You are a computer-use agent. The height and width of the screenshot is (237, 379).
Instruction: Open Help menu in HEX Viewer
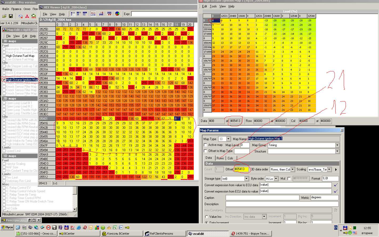click(x=62, y=14)
